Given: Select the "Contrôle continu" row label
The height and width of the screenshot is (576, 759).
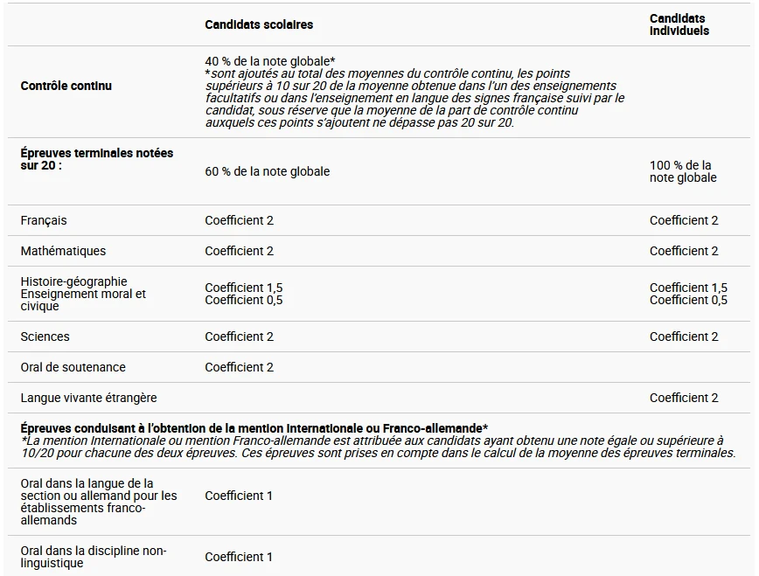Looking at the screenshot, I should [66, 86].
